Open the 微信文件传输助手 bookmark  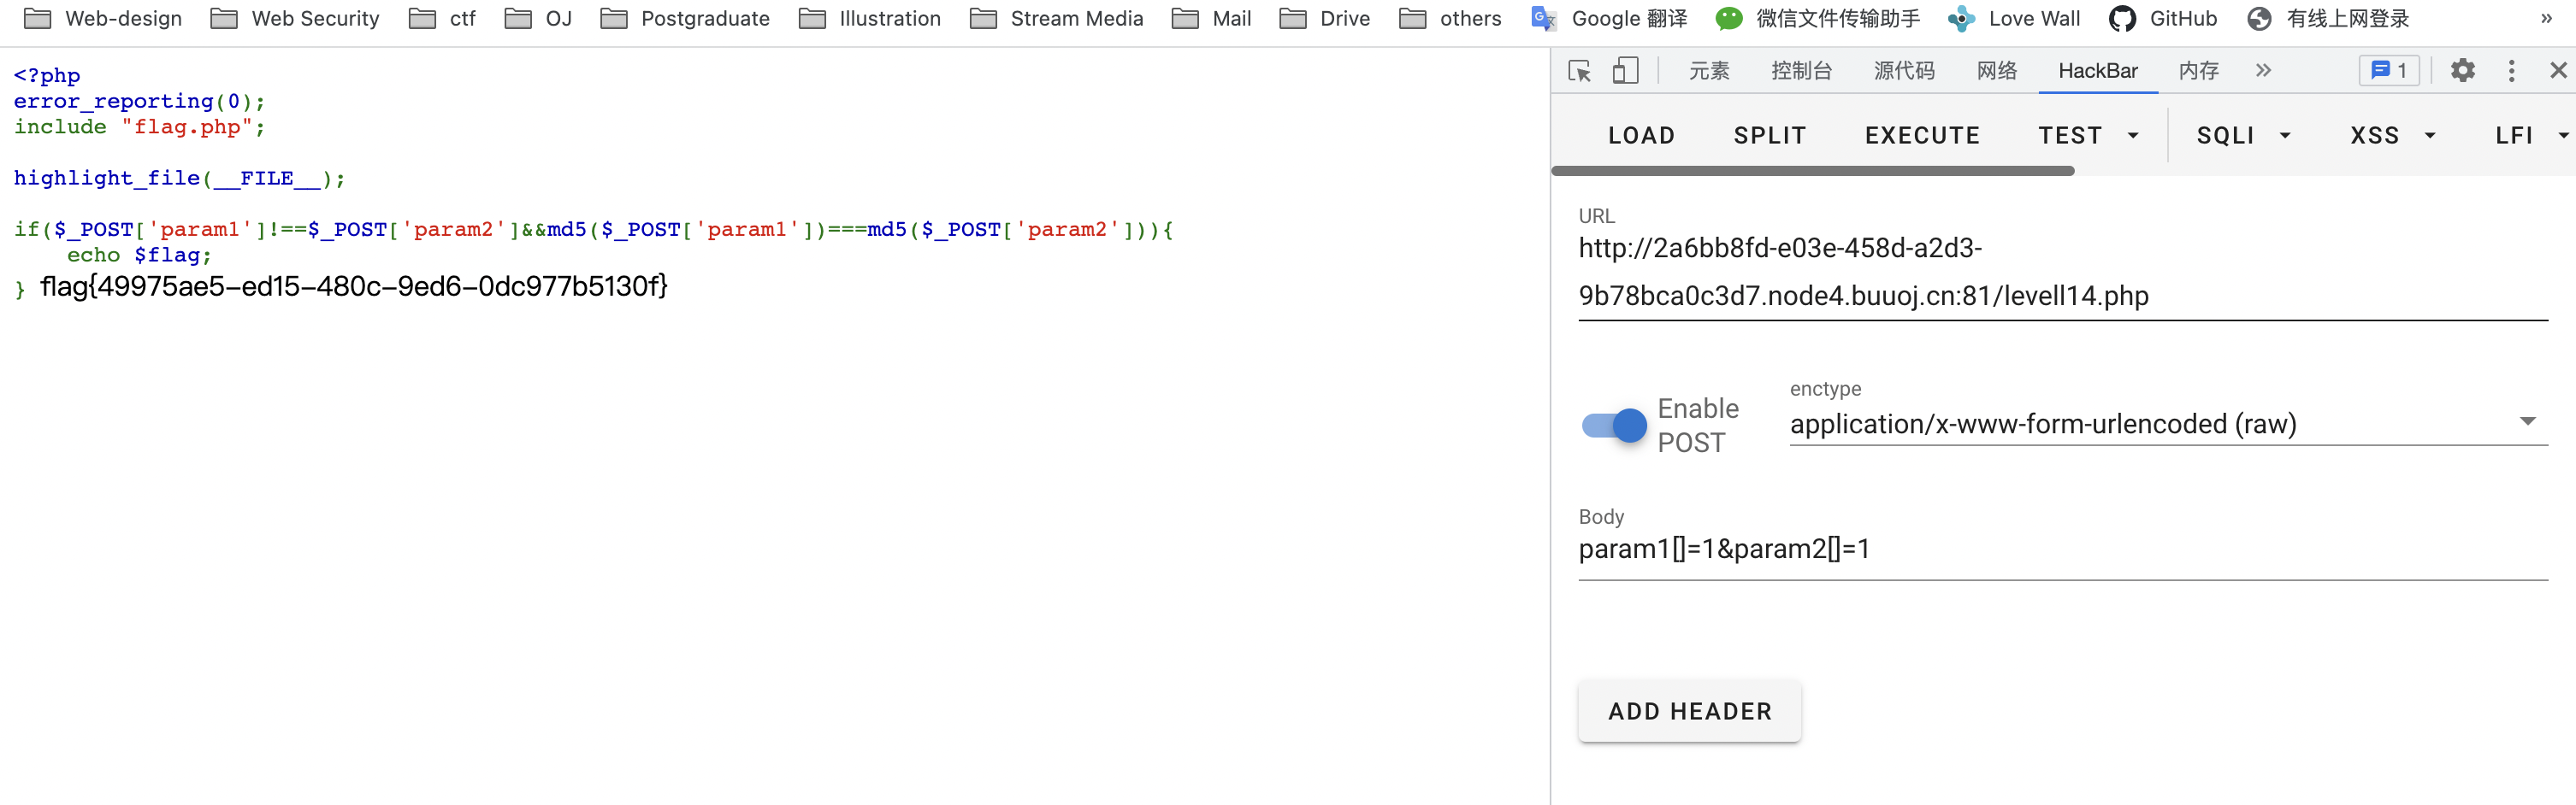[1817, 18]
